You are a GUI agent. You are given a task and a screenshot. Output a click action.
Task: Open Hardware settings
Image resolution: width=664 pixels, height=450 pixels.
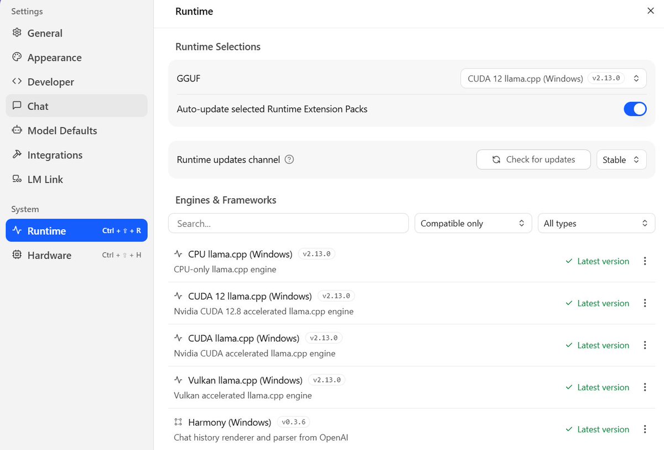[76, 255]
